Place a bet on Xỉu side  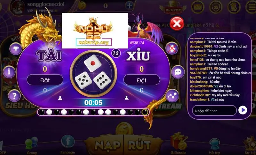[141, 80]
